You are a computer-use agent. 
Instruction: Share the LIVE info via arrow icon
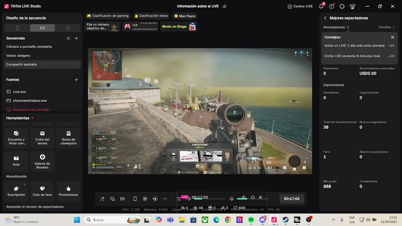click(225, 6)
